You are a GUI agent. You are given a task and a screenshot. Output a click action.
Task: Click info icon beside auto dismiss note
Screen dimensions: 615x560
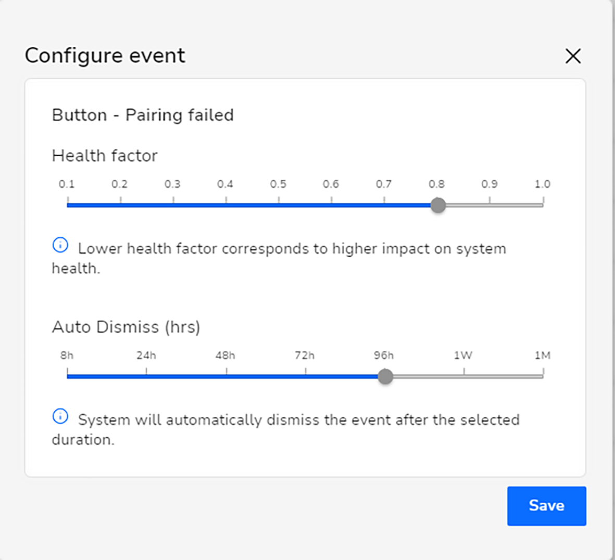(x=60, y=416)
